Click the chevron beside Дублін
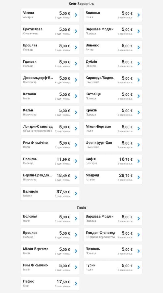The image size is (163, 293). pyautogui.click(x=139, y=64)
